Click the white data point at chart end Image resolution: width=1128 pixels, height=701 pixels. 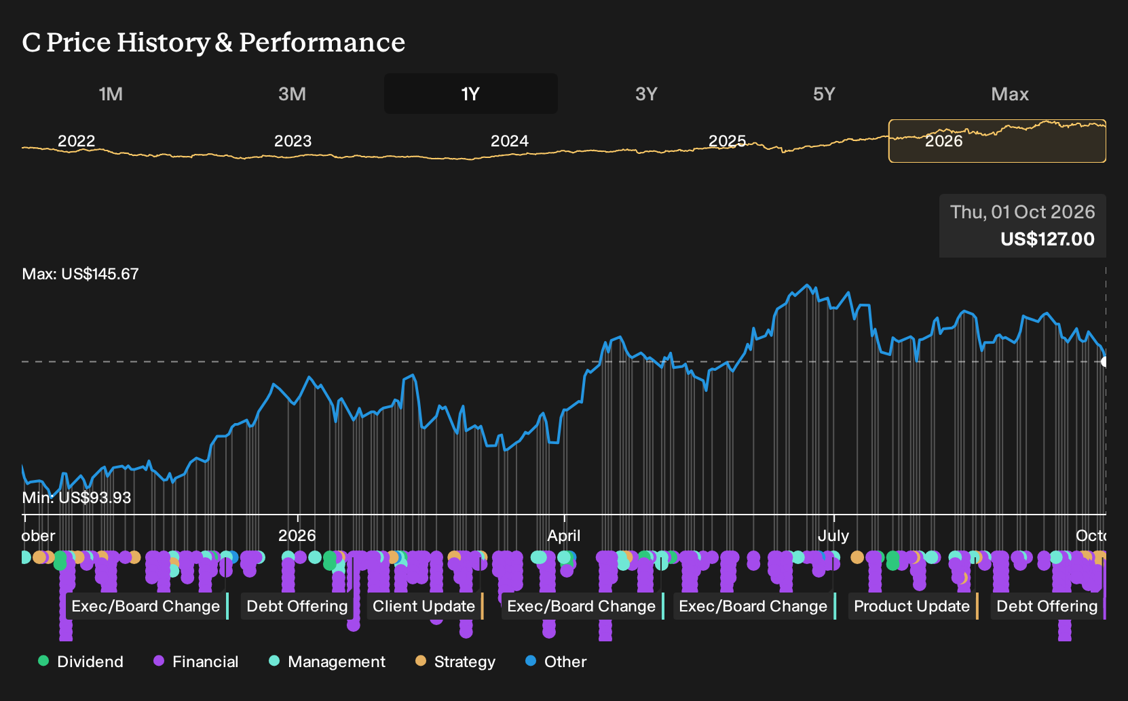pos(1105,362)
